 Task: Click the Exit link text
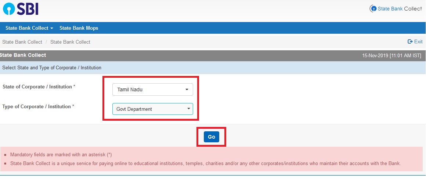click(x=418, y=42)
